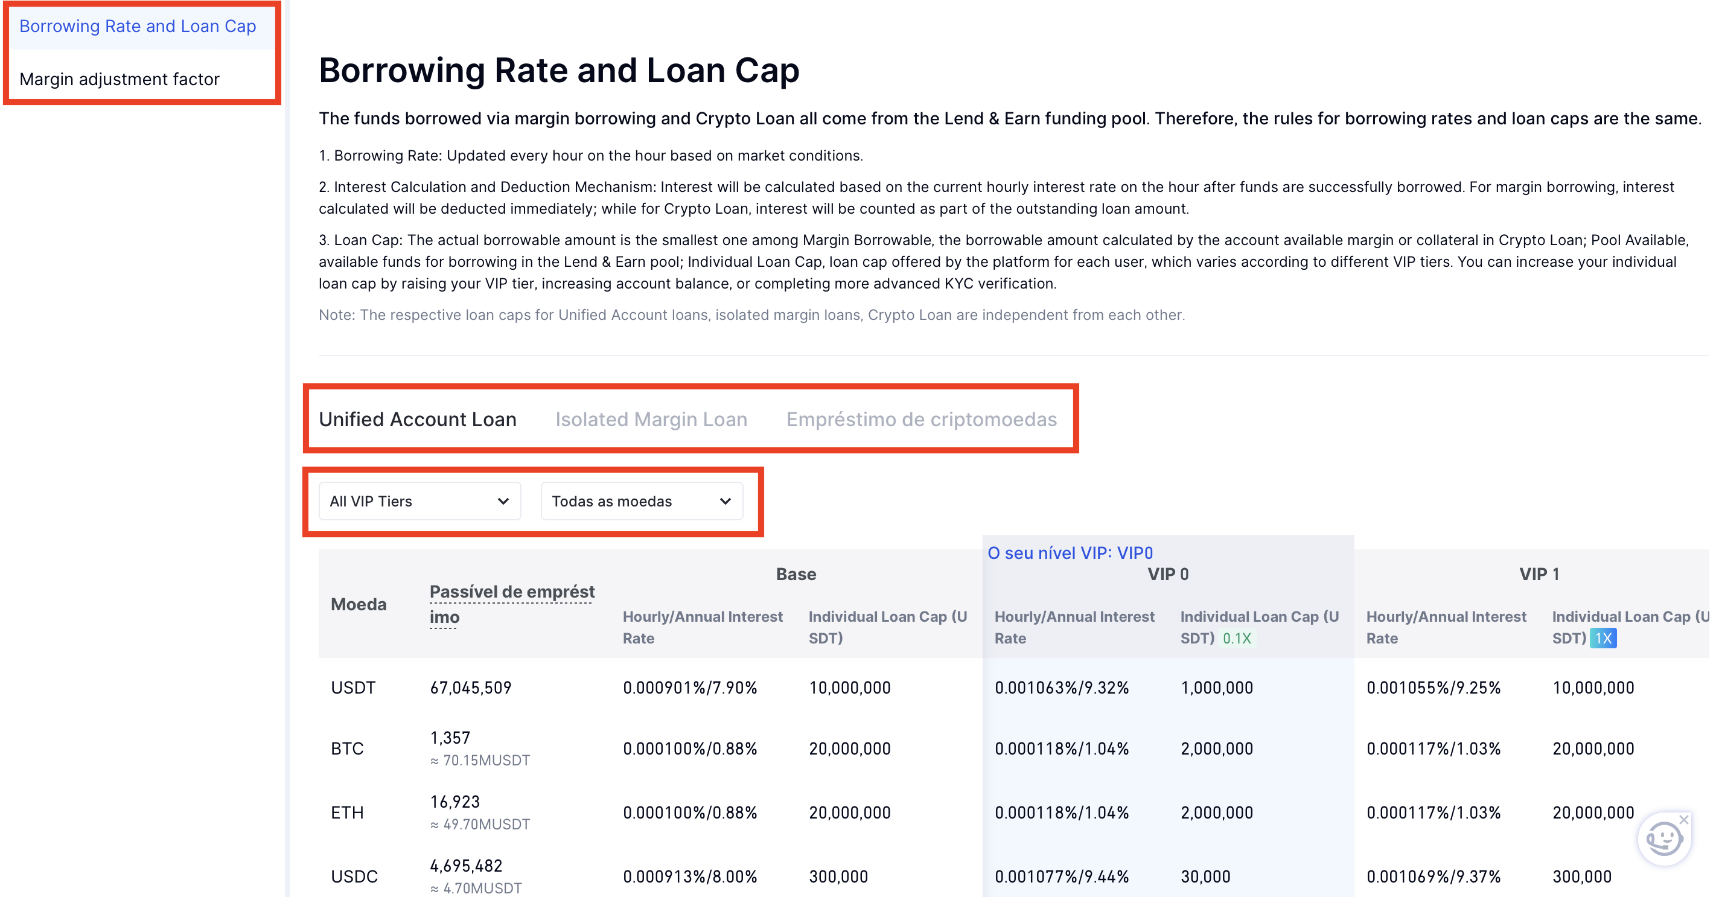Expand the Todas as moedas dropdown

click(640, 501)
